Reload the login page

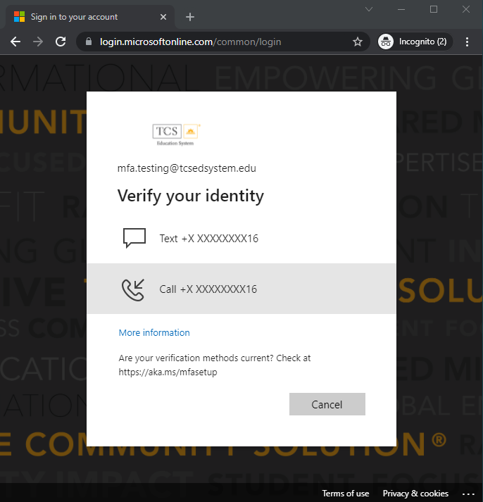[61, 42]
